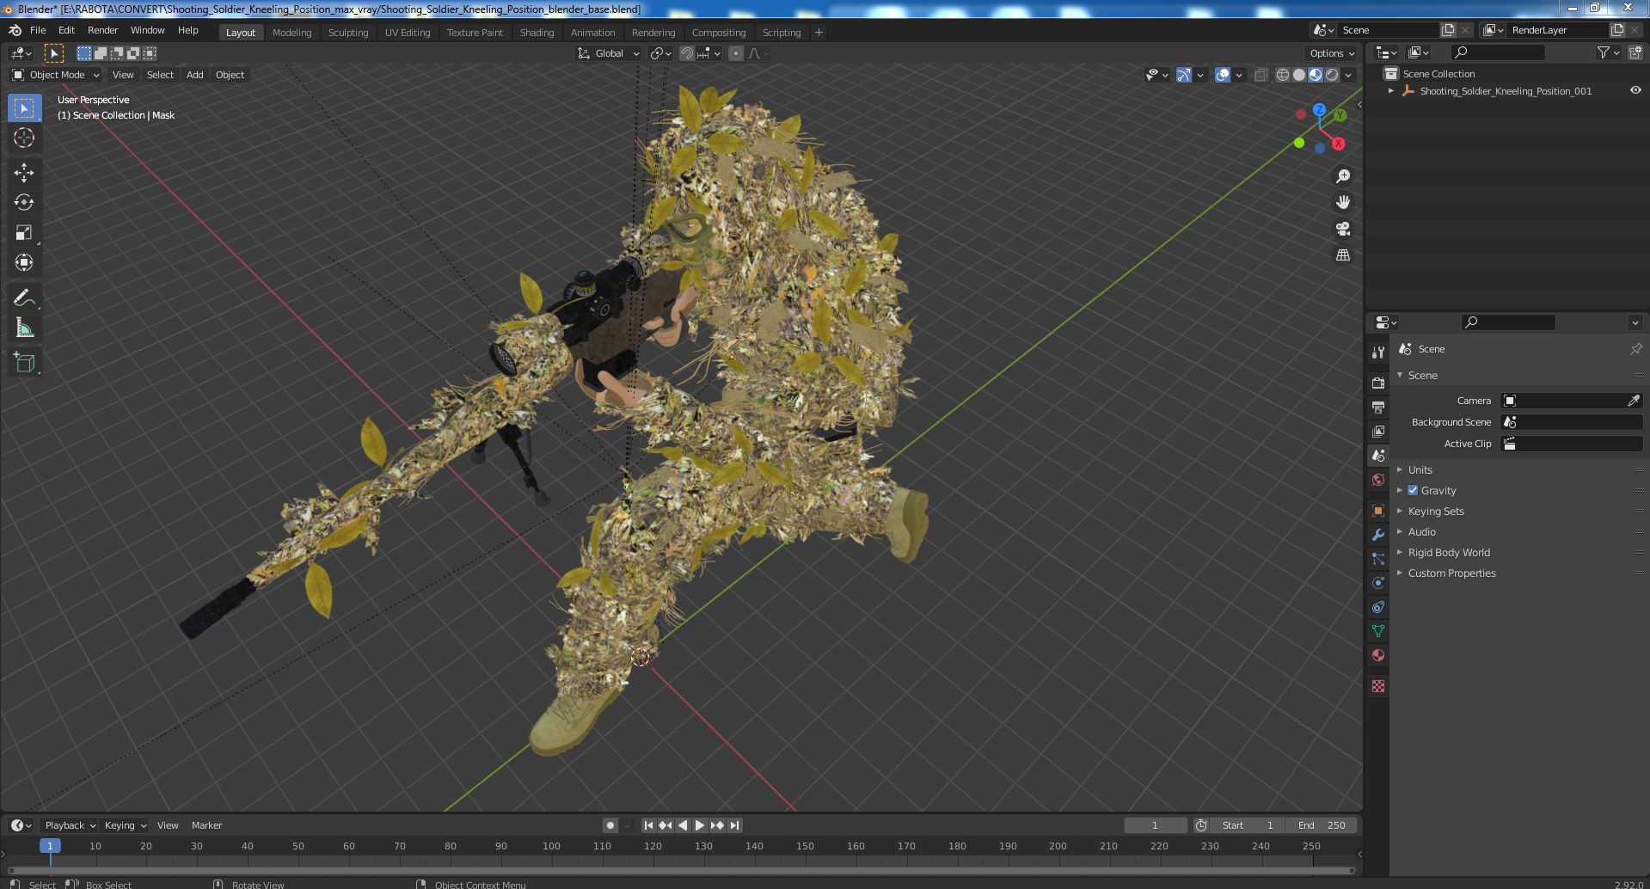
Task: Open the Object Data properties tab
Action: (1378, 631)
